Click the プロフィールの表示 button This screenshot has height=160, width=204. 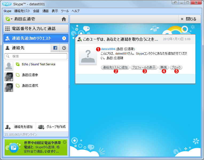click(144, 67)
